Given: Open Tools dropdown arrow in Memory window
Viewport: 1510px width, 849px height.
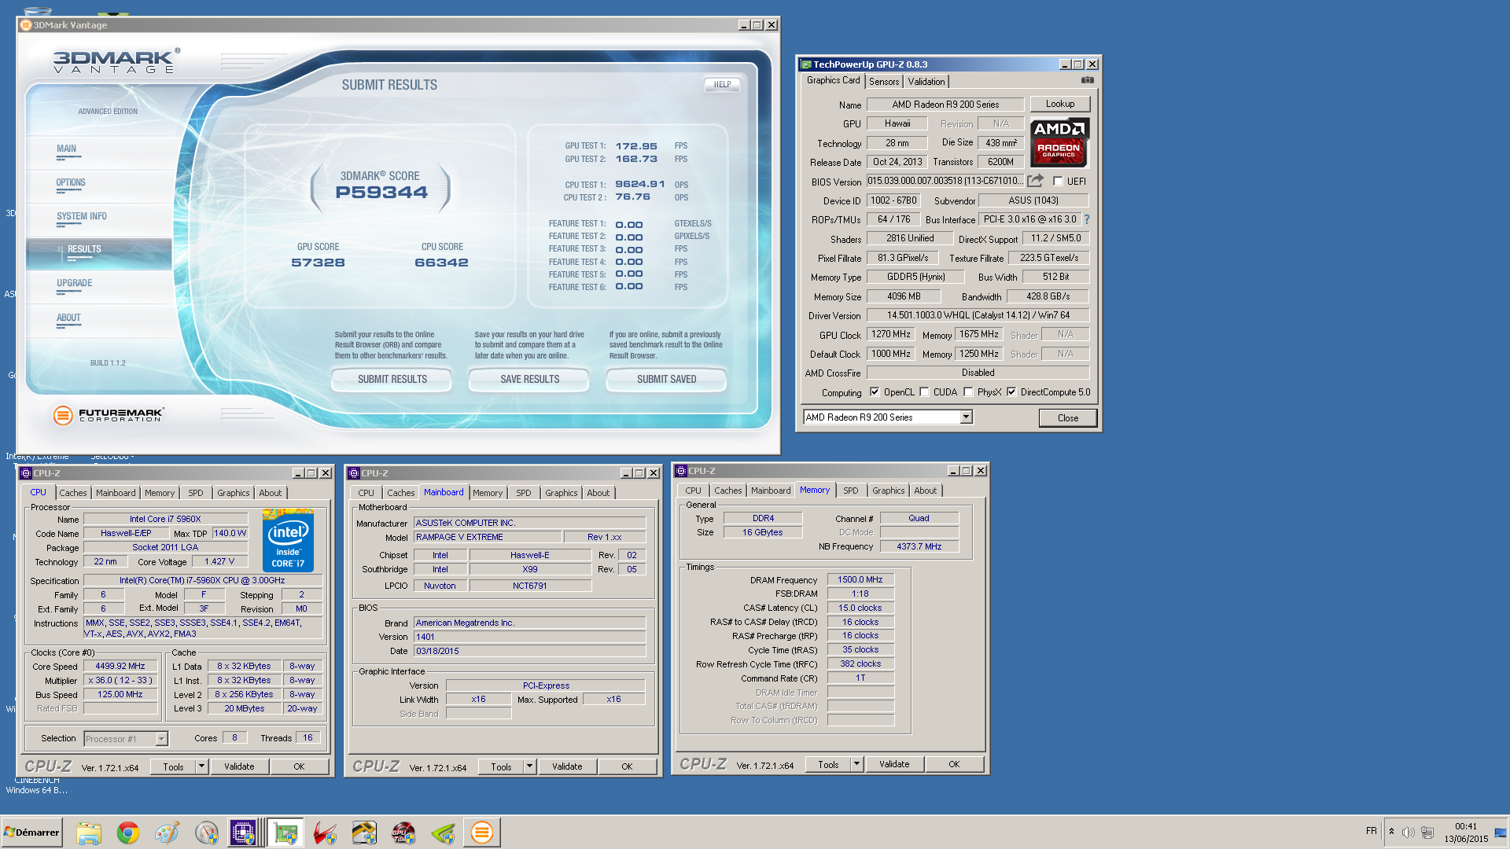Looking at the screenshot, I should 856,764.
